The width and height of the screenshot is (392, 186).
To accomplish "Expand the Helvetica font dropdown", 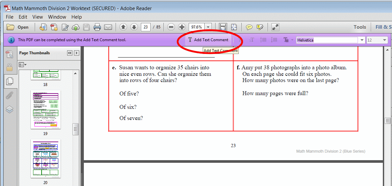I will (362, 40).
